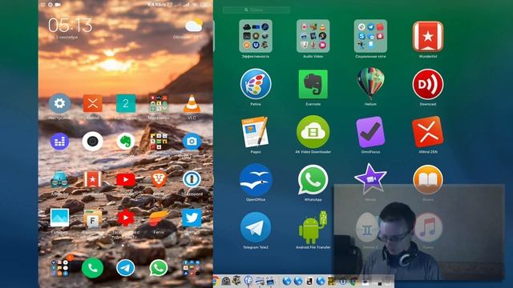The height and width of the screenshot is (288, 513).
Task: Open WhatsApp in the phone dock
Action: [159, 268]
